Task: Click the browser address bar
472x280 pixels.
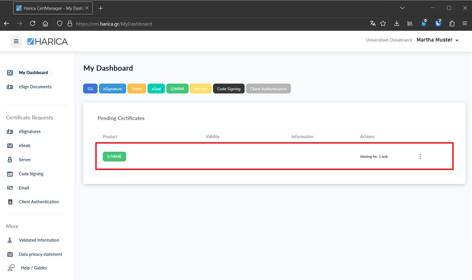Action: point(217,24)
